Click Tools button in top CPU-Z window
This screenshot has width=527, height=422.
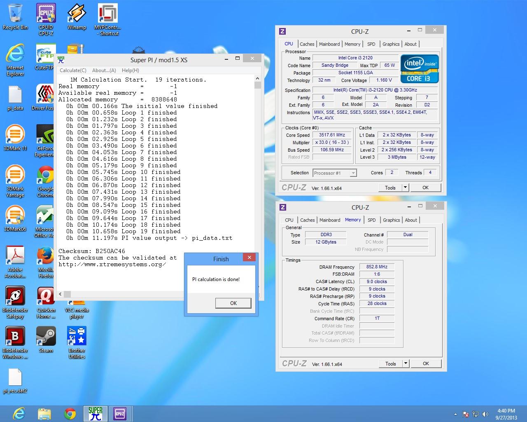point(390,188)
